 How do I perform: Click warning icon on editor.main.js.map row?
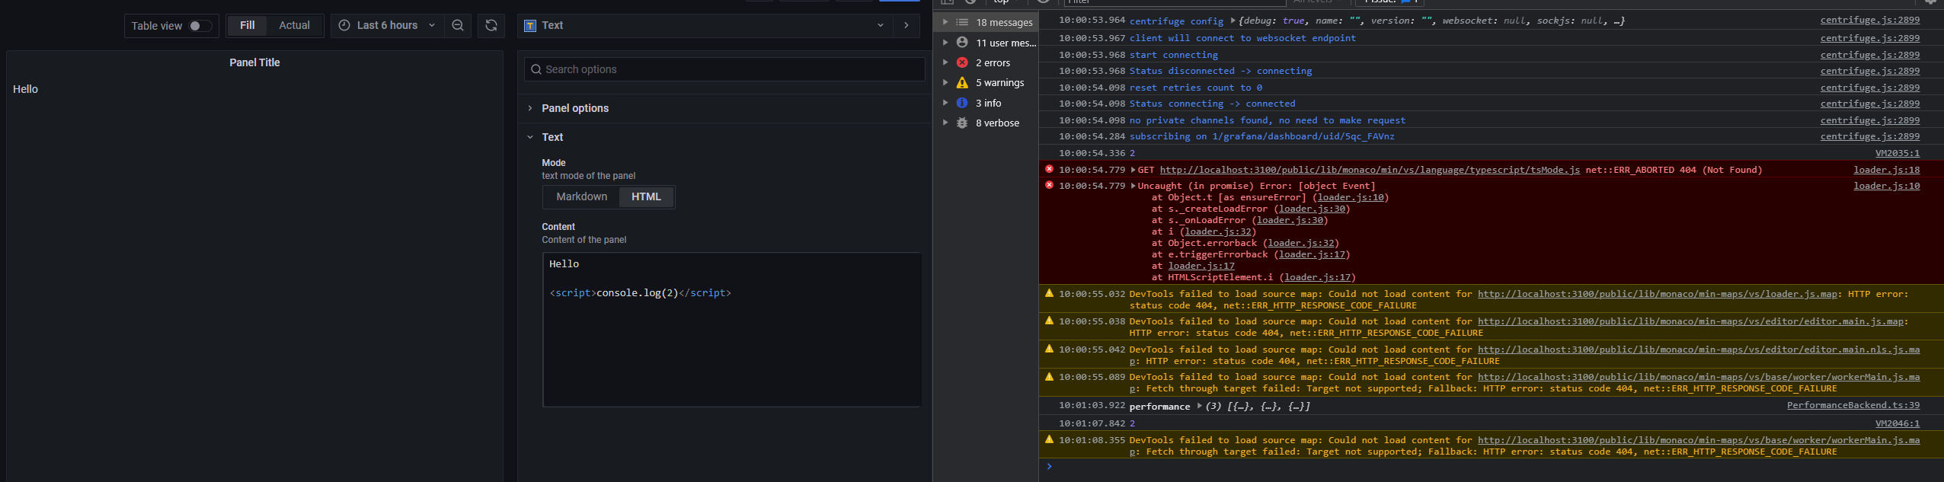(x=1049, y=321)
